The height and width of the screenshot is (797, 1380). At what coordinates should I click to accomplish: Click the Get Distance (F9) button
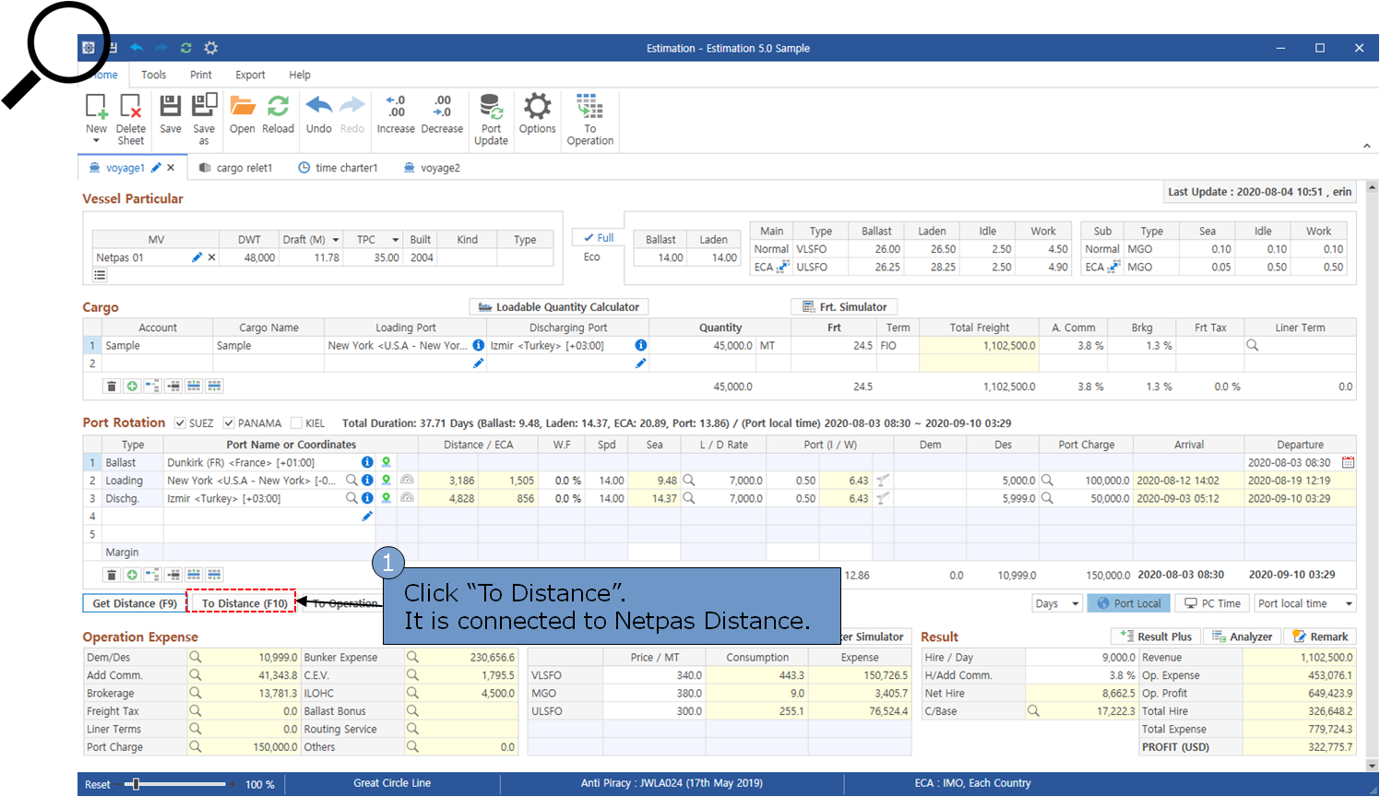coord(135,603)
